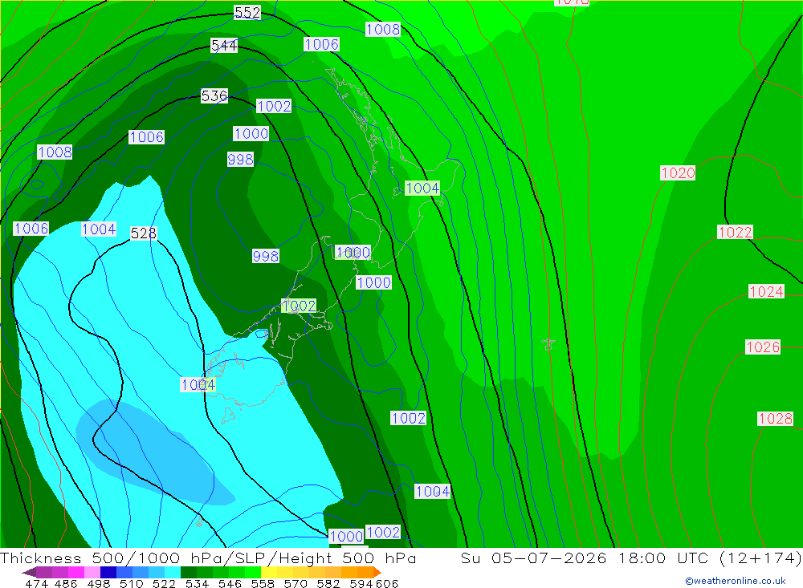
Task: Click the legend value 594
Action: (361, 583)
